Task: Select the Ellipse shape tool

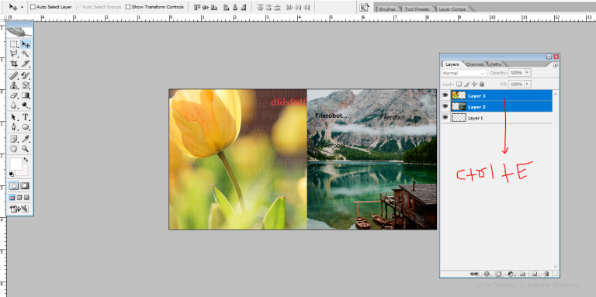Action: click(26, 127)
